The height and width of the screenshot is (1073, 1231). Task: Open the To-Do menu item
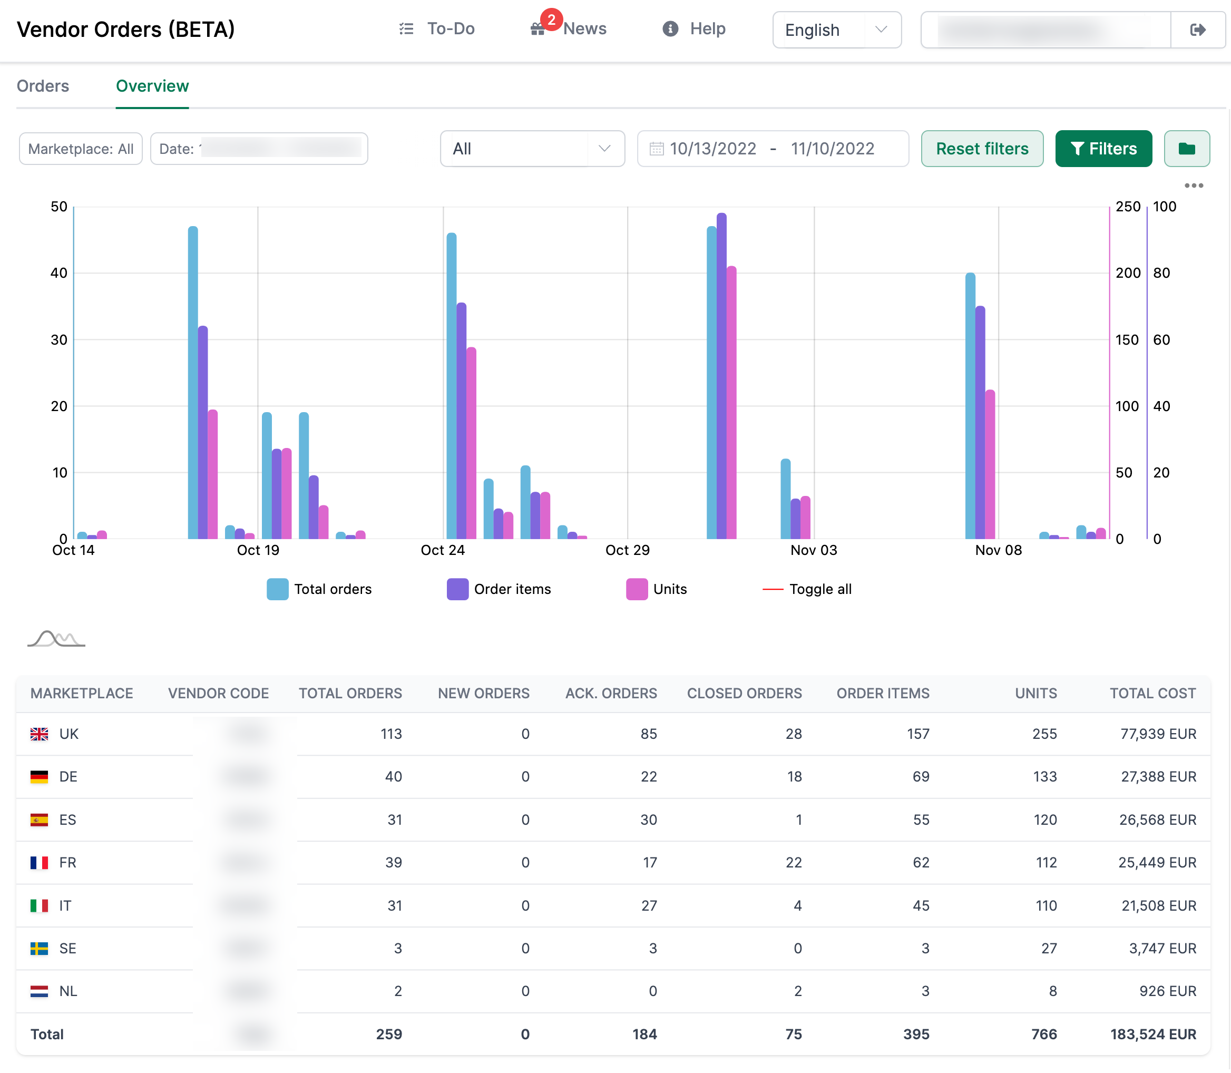point(436,29)
